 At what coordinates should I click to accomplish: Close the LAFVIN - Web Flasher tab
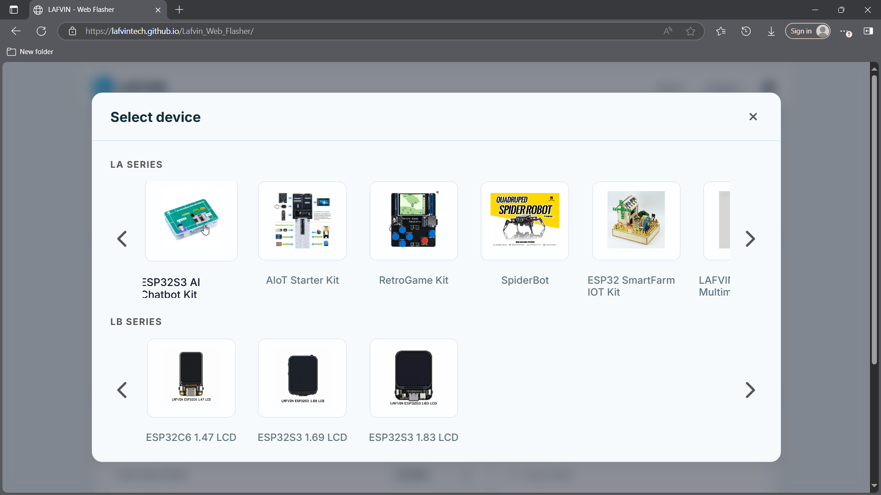(158, 10)
